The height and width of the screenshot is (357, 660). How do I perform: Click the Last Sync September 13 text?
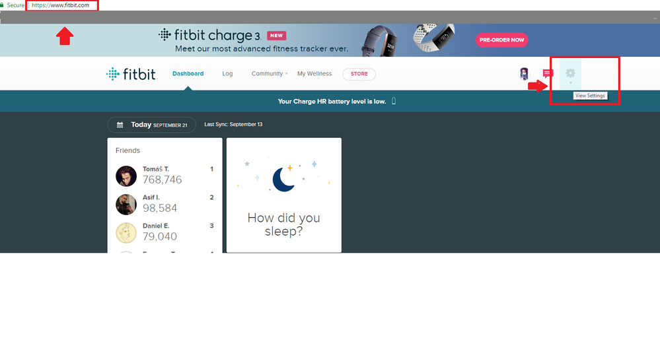tap(233, 125)
